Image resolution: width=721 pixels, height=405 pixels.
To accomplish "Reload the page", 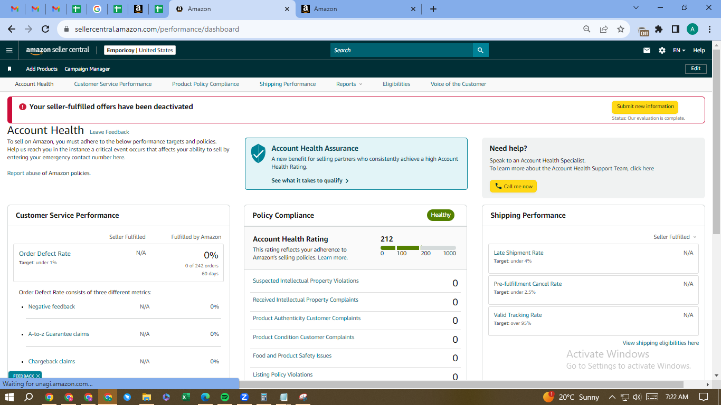I will click(x=45, y=29).
